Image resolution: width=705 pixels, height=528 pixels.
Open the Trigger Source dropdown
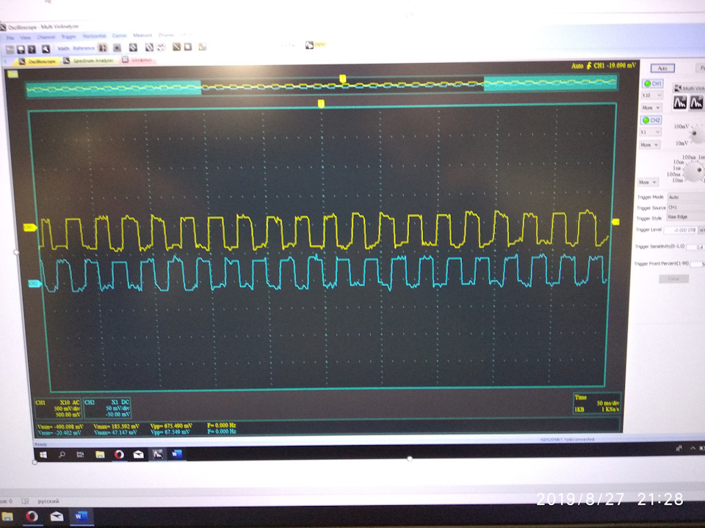[686, 208]
